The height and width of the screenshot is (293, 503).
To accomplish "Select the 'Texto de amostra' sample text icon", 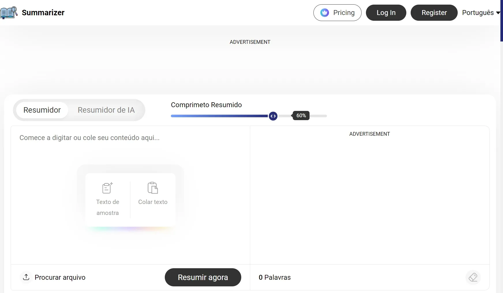I will pyautogui.click(x=107, y=188).
